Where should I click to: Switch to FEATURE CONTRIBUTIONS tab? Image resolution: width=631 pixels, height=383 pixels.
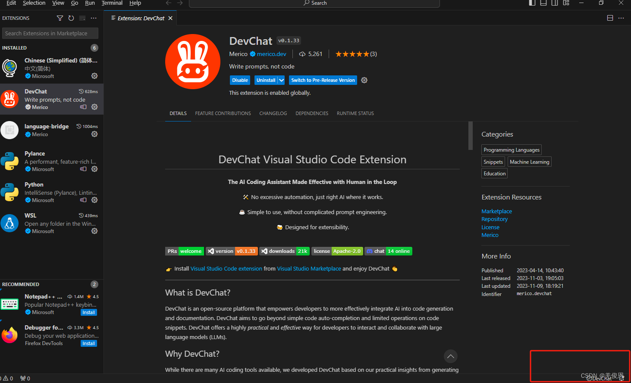pyautogui.click(x=223, y=113)
